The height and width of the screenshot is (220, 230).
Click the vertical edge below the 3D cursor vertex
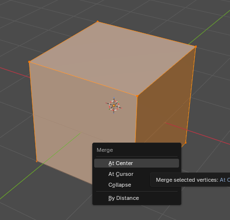136,119
